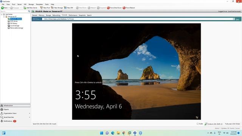Click the Shut Down toolbar button
242x136 pixels.
tap(81, 8)
